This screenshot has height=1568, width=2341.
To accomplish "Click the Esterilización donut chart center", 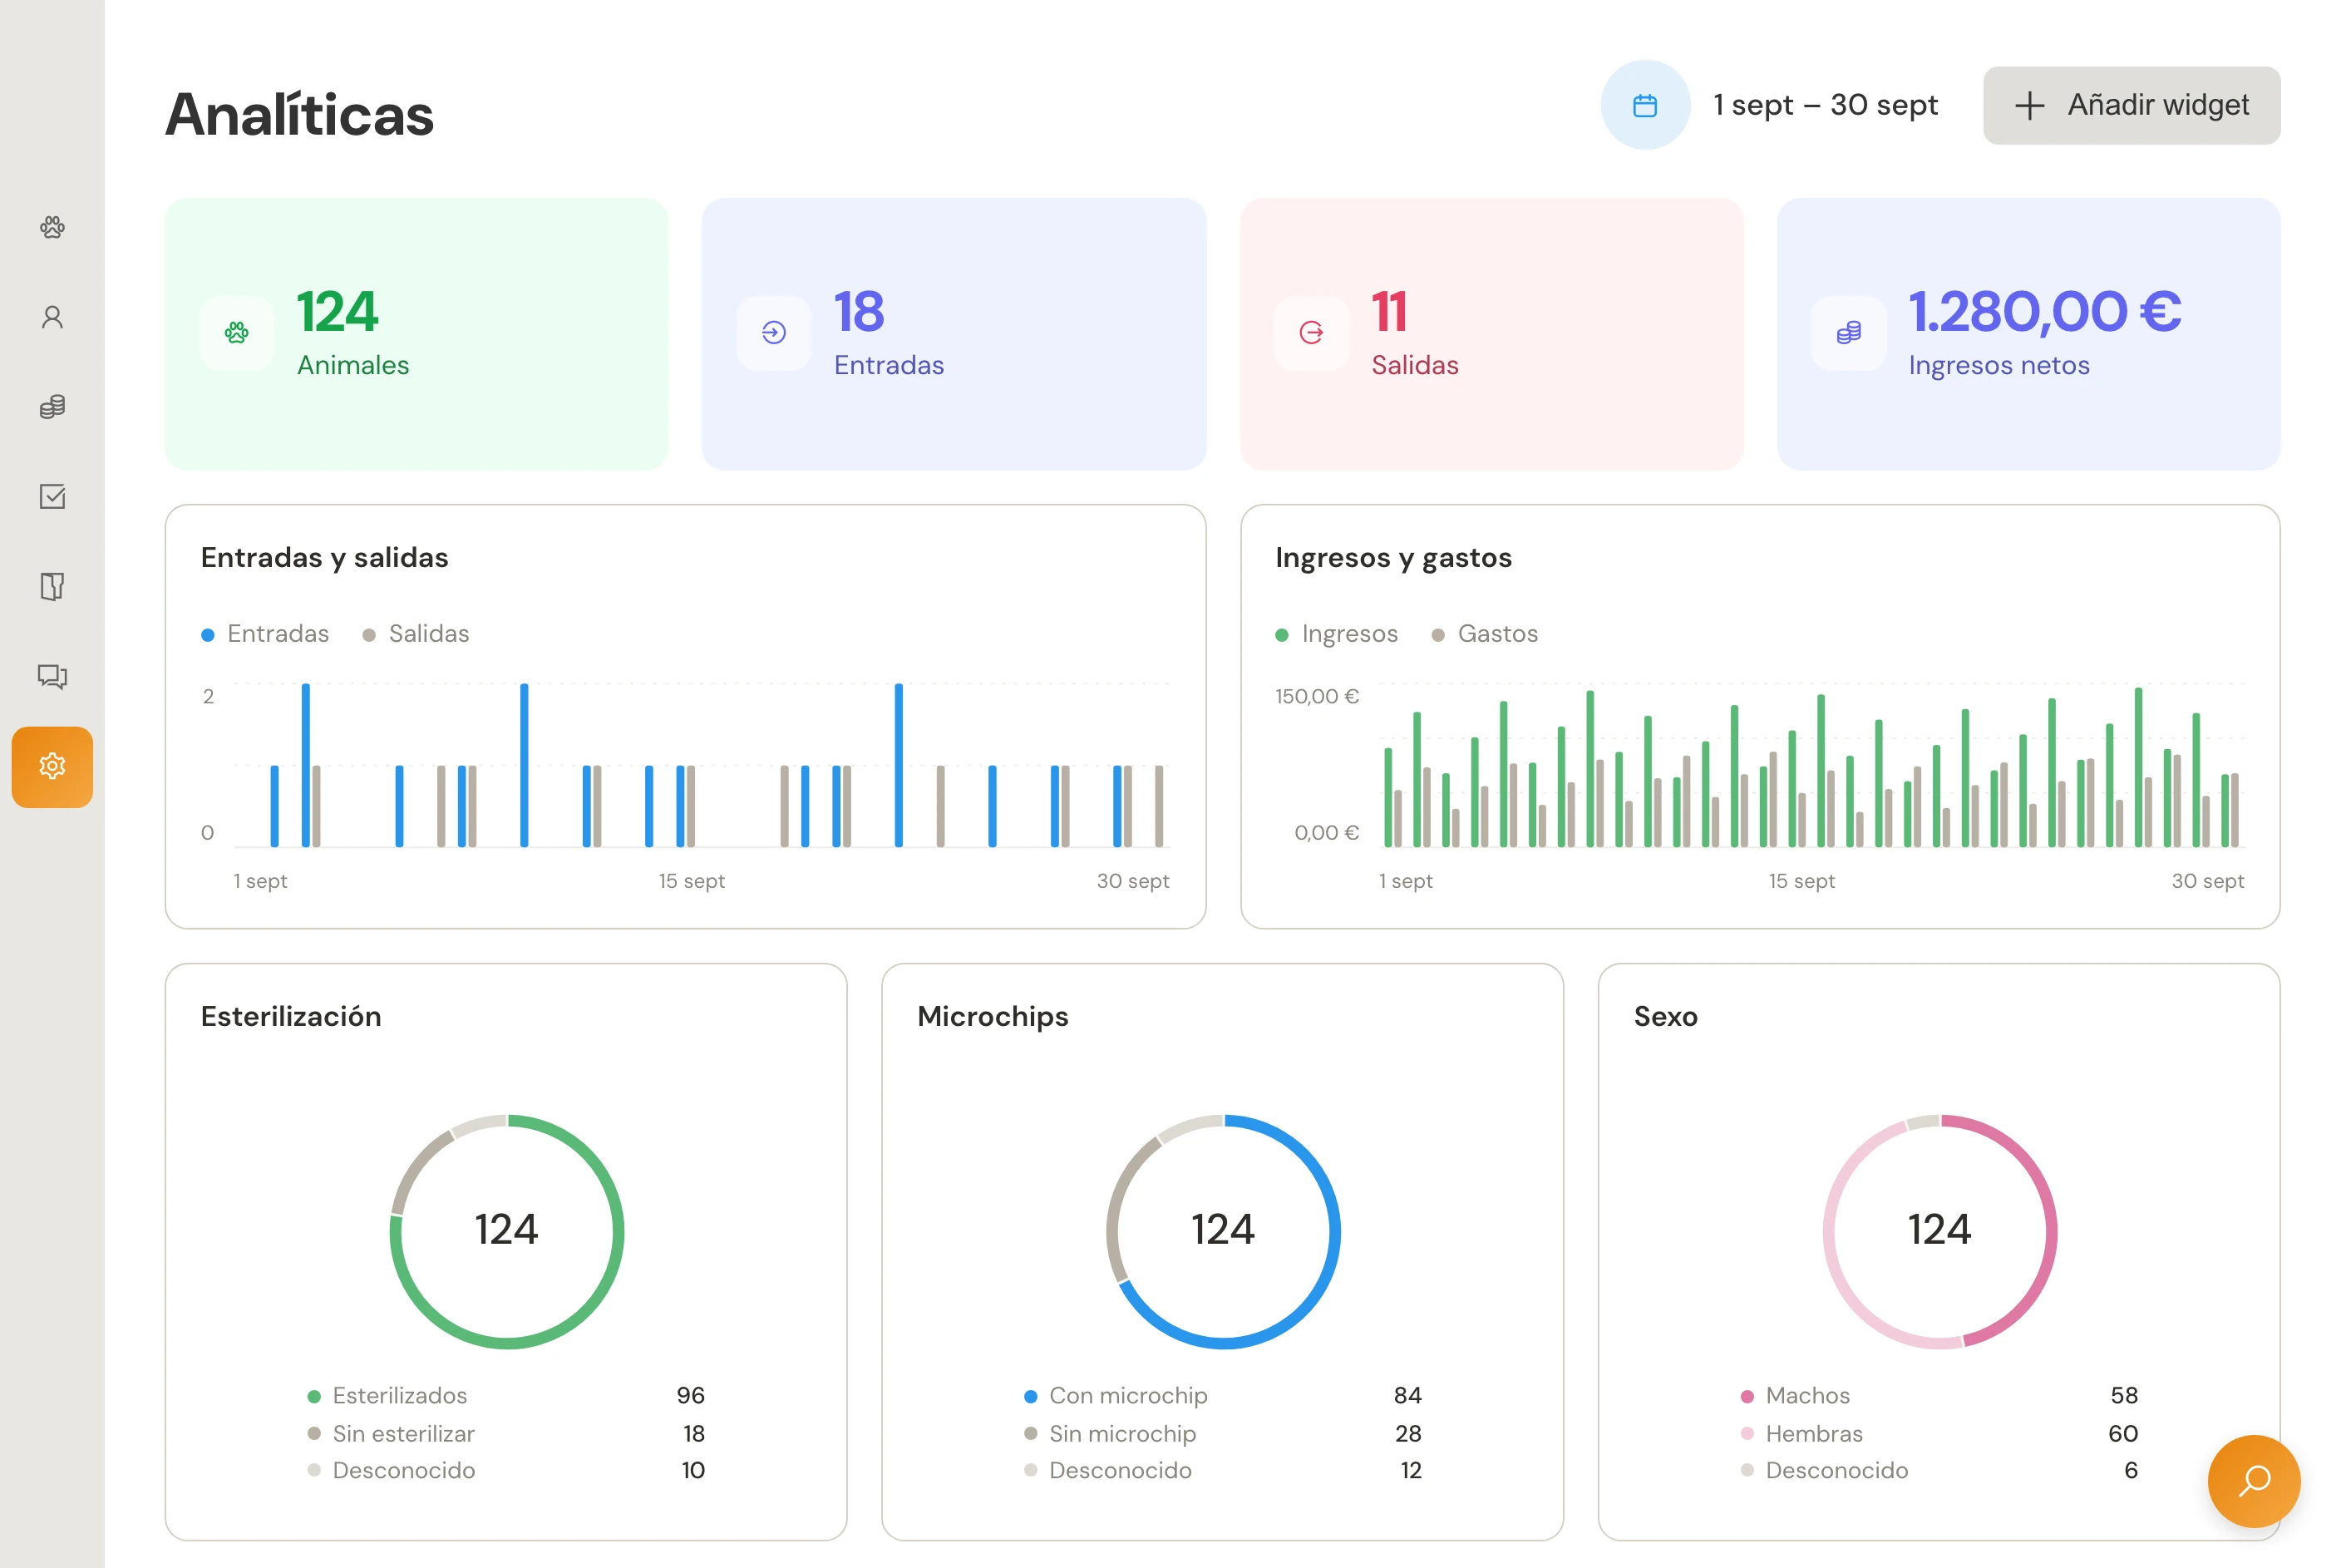I will point(507,1231).
